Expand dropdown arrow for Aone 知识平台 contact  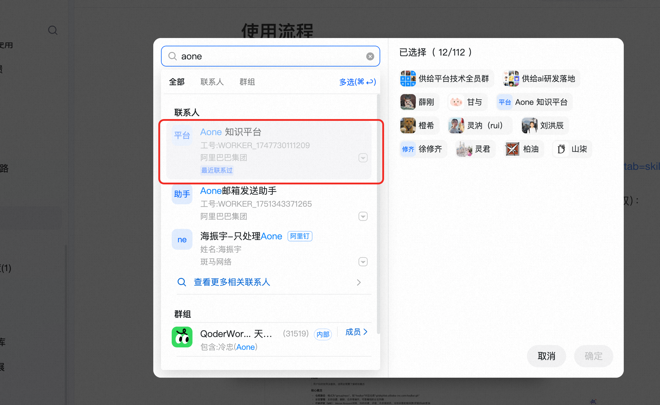(x=363, y=158)
